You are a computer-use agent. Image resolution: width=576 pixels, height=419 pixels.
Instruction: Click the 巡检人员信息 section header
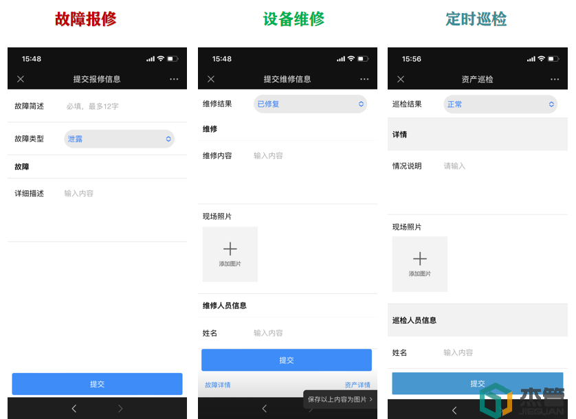pos(414,320)
